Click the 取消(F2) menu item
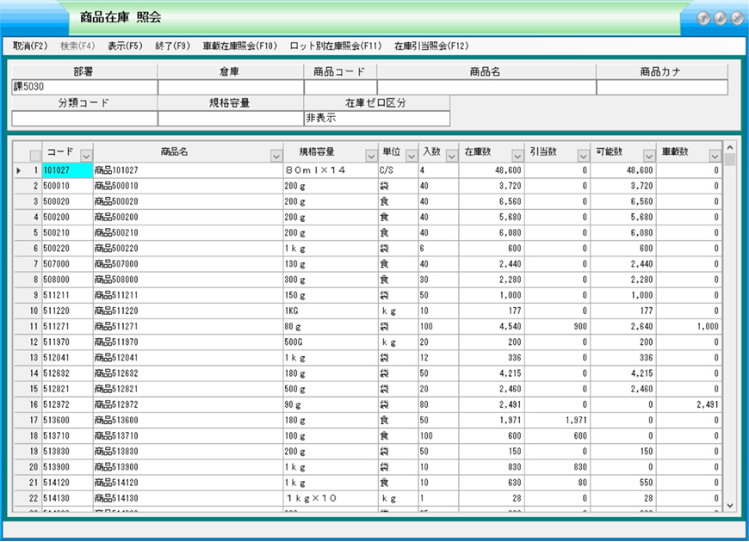Screen dimensions: 749x542 click(x=30, y=46)
